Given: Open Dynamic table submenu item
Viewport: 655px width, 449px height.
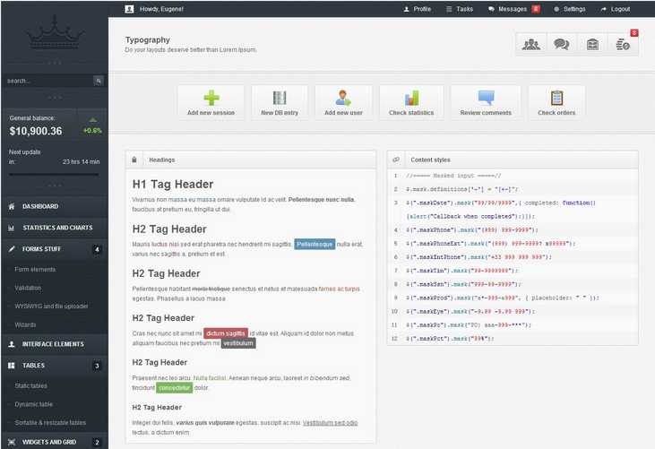Looking at the screenshot, I should tap(34, 404).
